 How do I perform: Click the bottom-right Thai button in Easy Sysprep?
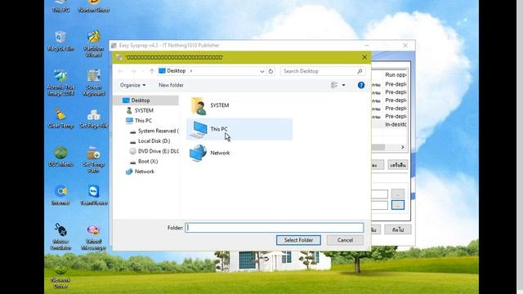(x=398, y=229)
